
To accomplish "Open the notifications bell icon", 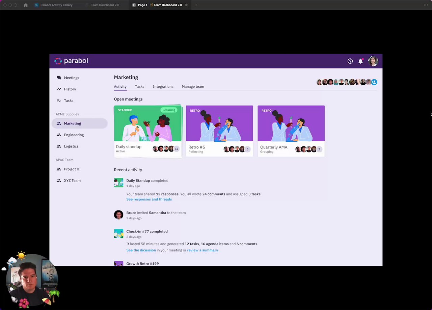I will [x=360, y=61].
